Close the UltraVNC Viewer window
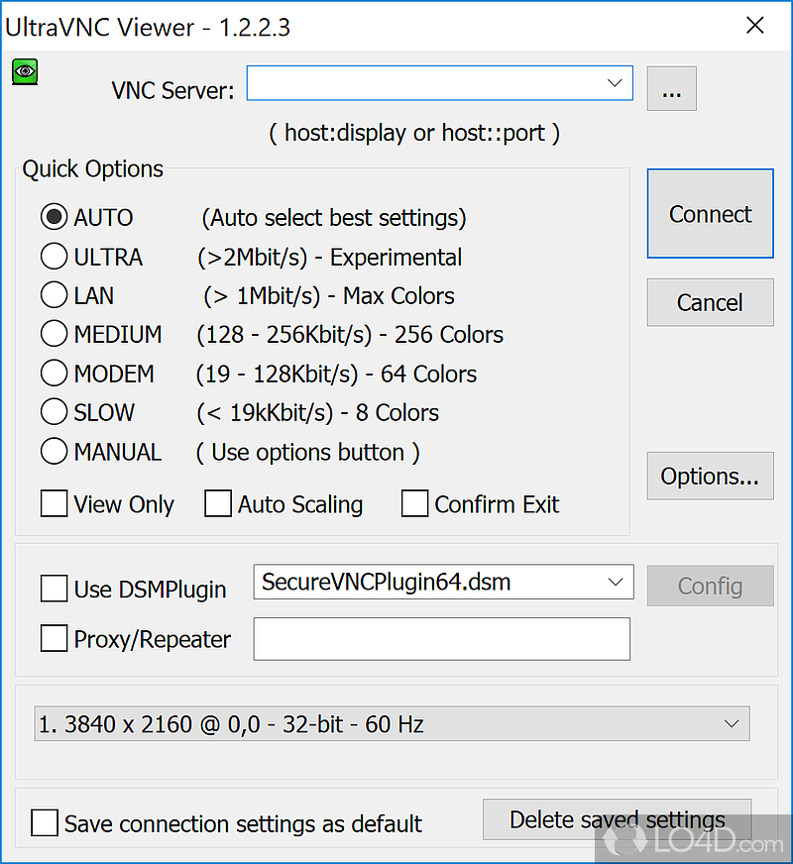This screenshot has height=864, width=793. click(x=755, y=26)
